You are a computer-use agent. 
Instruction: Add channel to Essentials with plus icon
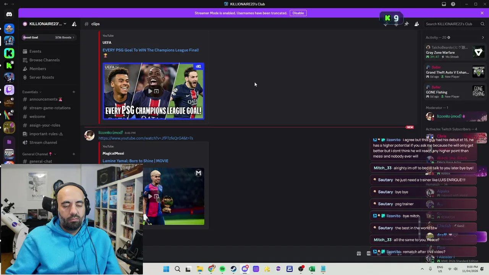74,92
